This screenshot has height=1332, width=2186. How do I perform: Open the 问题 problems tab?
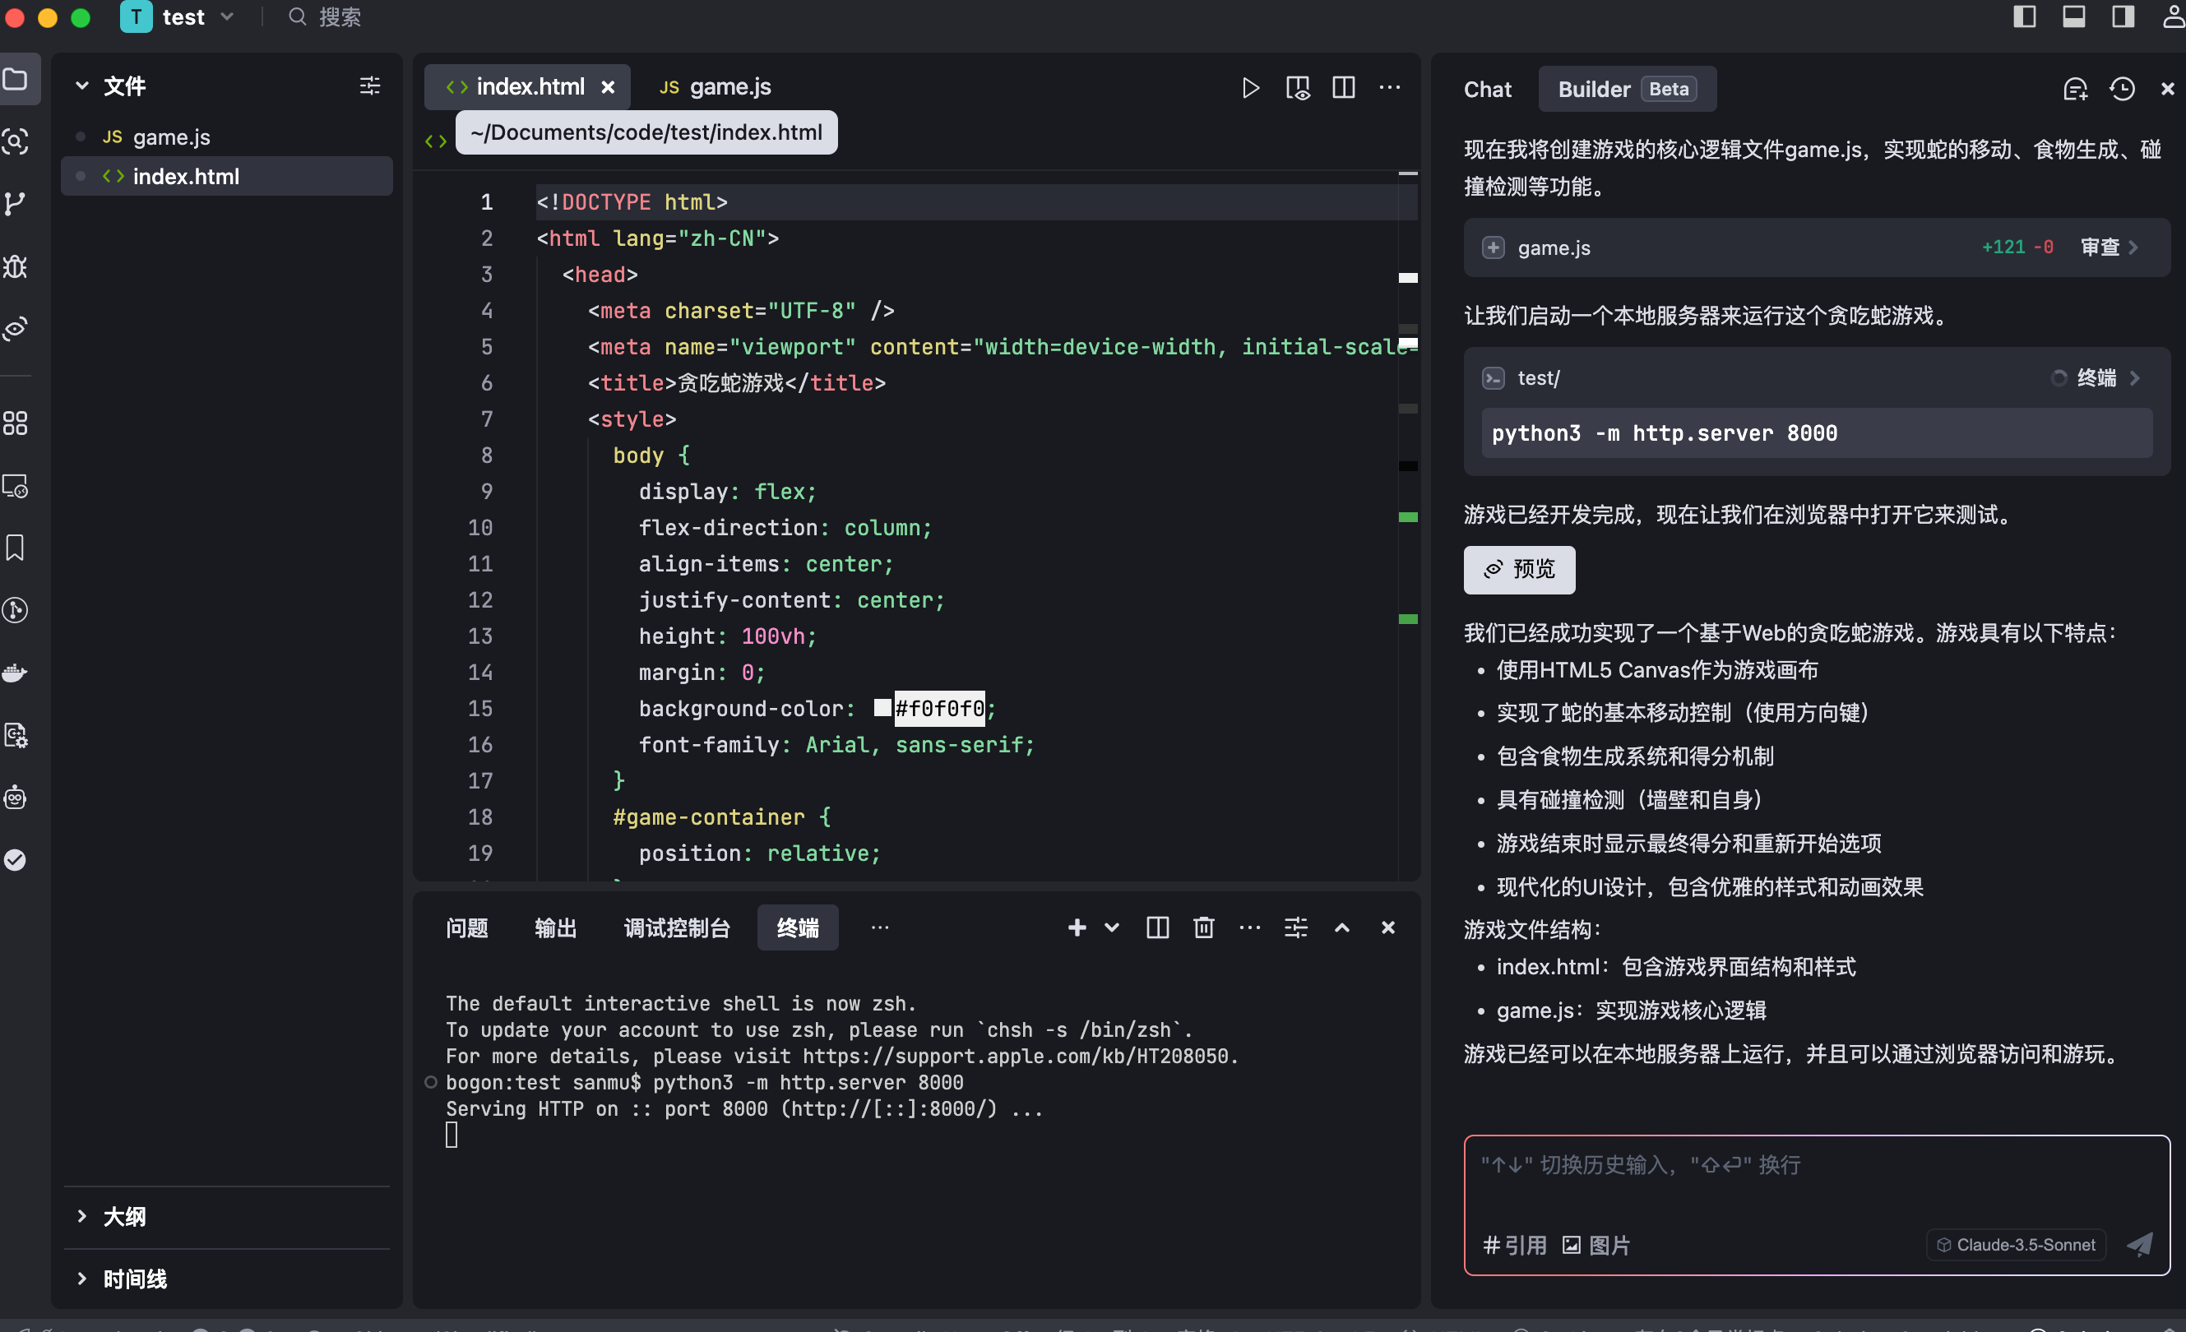[x=466, y=927]
